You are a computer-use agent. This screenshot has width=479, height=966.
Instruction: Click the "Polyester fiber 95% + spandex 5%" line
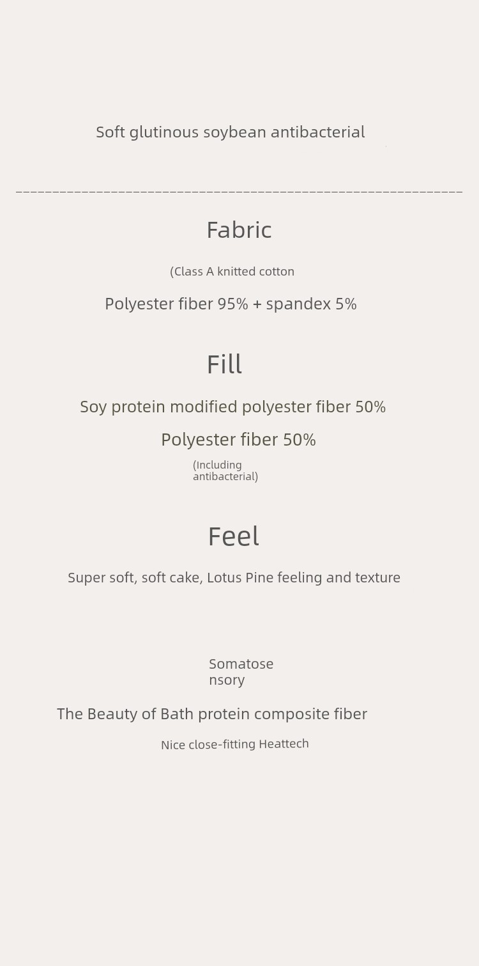231,304
